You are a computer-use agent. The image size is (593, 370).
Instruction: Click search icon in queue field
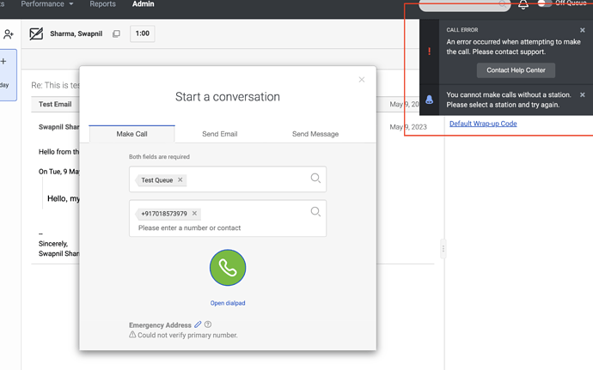click(x=315, y=178)
